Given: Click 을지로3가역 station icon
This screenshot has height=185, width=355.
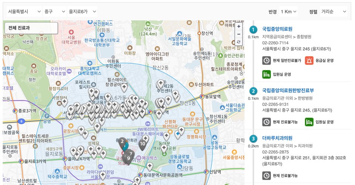Looking at the screenshot, I should click(21, 161).
